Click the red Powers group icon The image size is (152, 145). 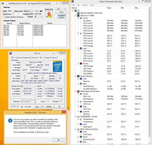click(x=81, y=64)
